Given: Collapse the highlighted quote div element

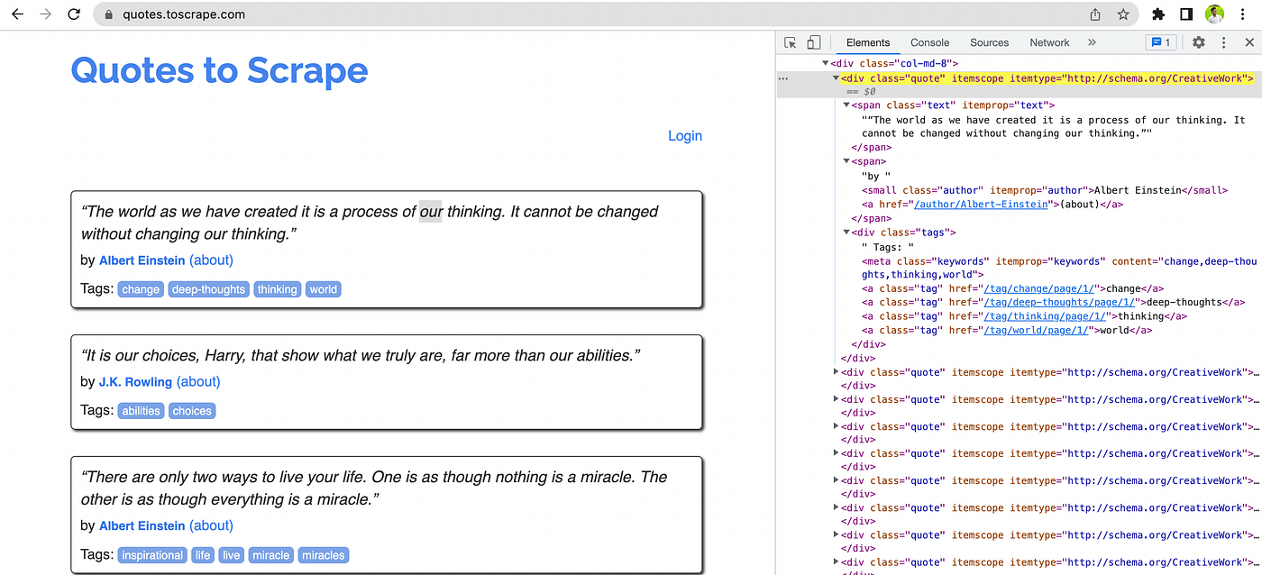Looking at the screenshot, I should (835, 78).
